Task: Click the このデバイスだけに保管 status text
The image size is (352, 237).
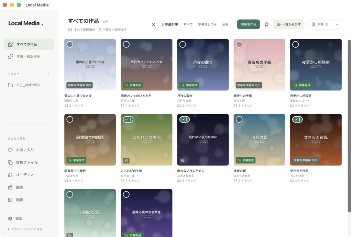Action: [x=27, y=229]
